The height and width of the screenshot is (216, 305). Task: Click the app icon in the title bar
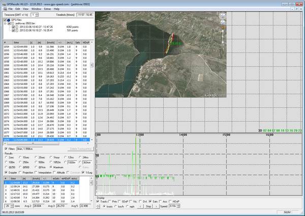point(4,3)
